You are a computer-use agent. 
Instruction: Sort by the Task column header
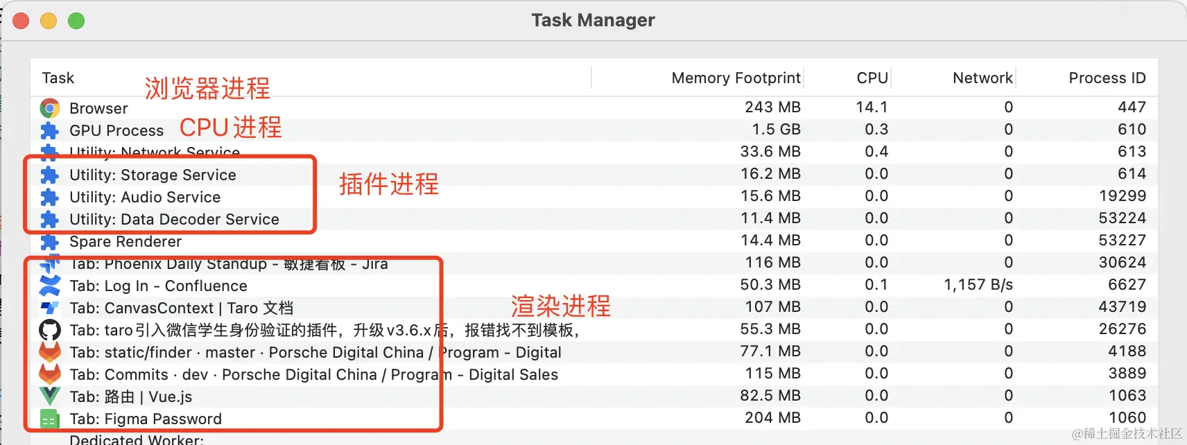pyautogui.click(x=58, y=78)
